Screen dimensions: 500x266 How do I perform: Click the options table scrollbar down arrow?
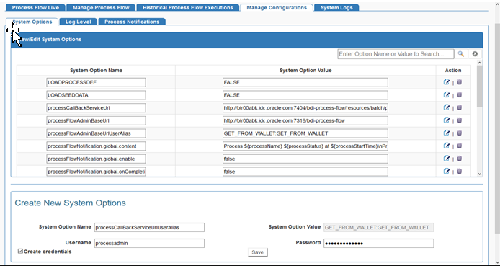[480, 174]
